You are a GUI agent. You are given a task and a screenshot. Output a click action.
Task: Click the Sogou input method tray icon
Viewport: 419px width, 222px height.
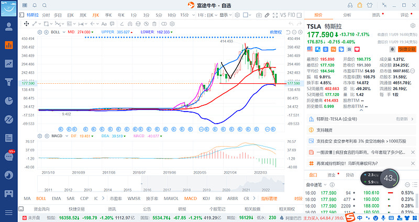pyautogui.click(x=350, y=218)
